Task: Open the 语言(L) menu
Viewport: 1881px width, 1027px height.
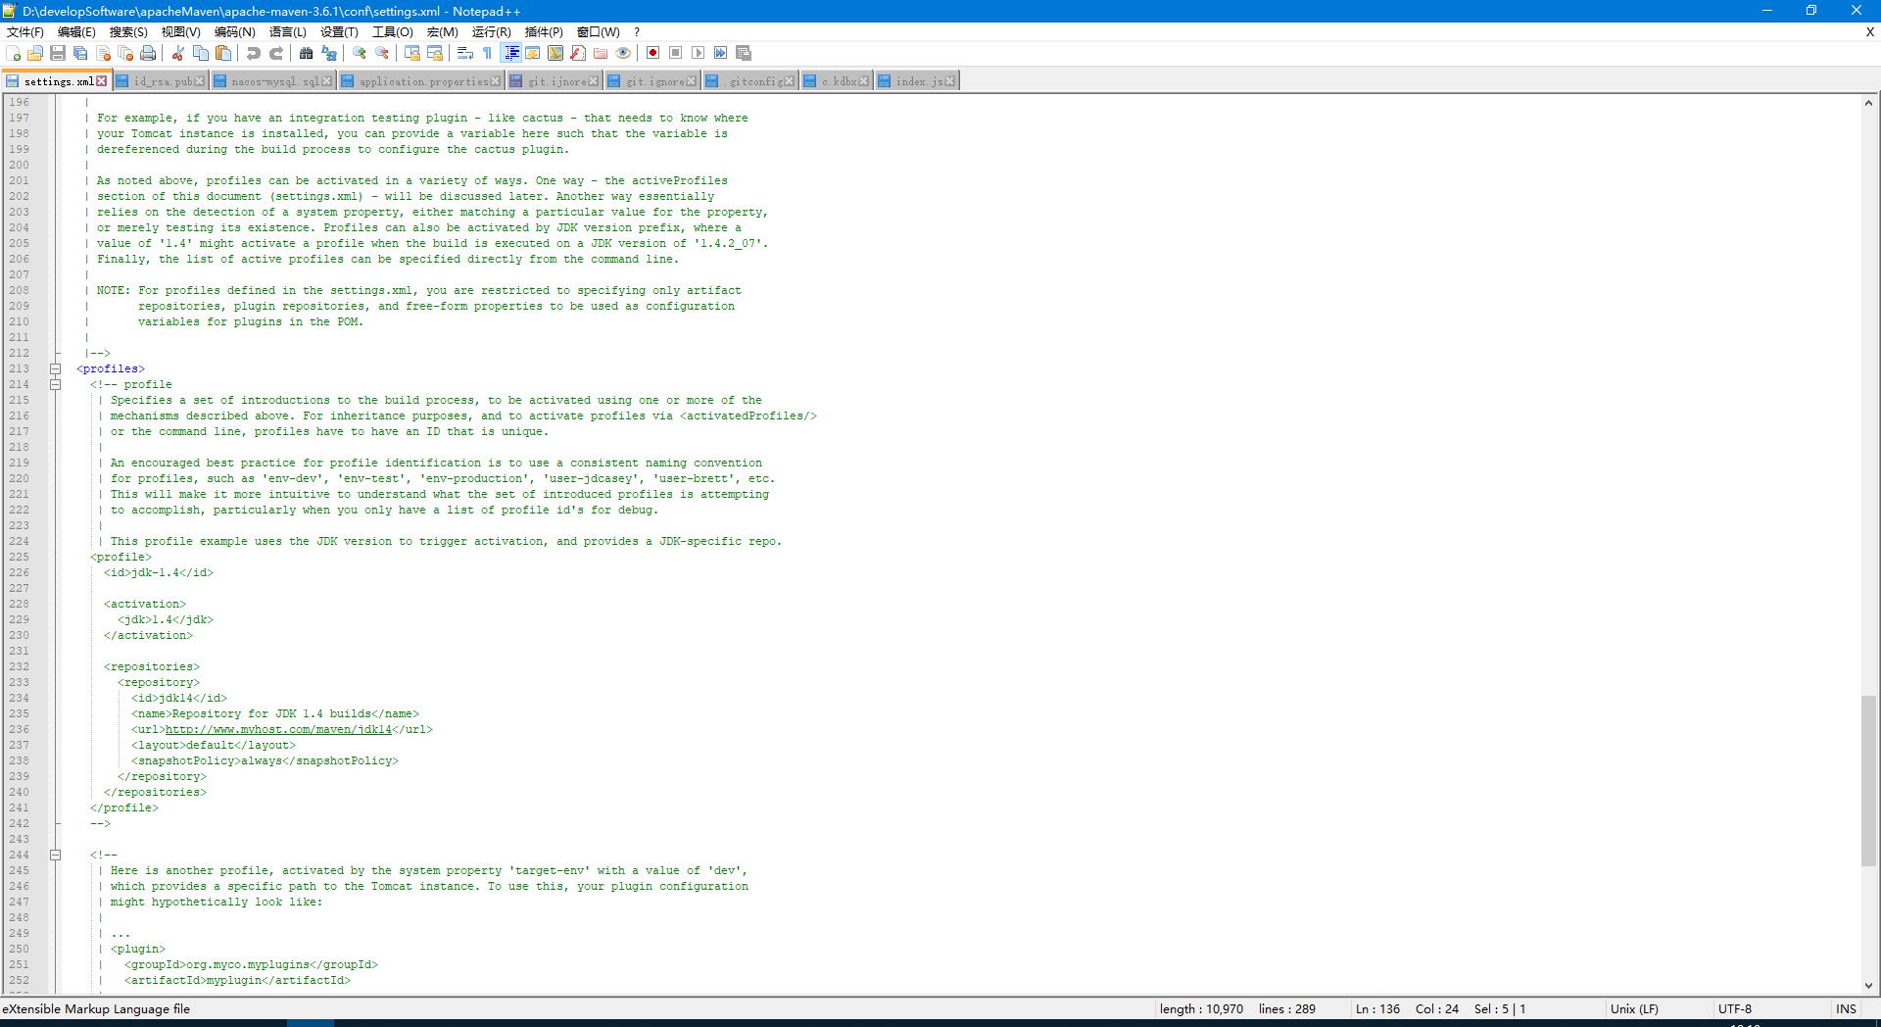Action: click(288, 31)
